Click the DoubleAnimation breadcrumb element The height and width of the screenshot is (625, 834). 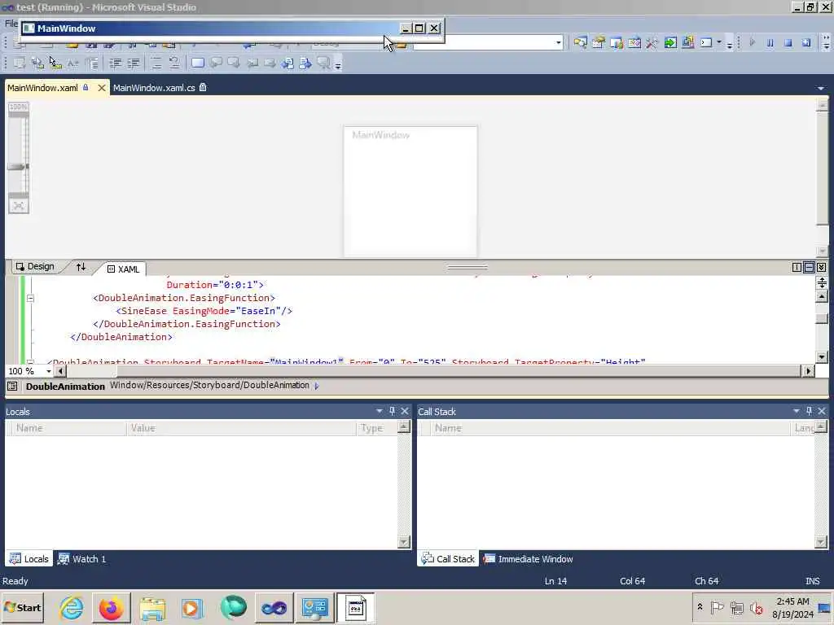65,387
